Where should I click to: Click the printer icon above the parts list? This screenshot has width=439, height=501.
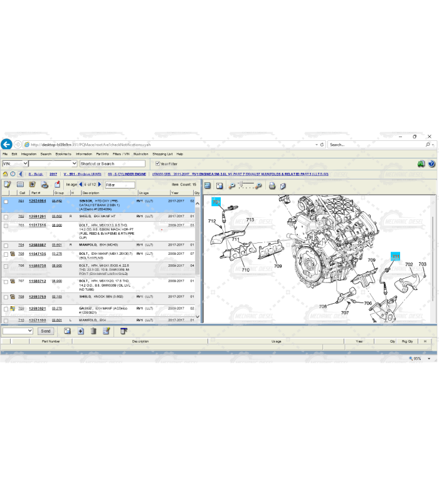45,185
